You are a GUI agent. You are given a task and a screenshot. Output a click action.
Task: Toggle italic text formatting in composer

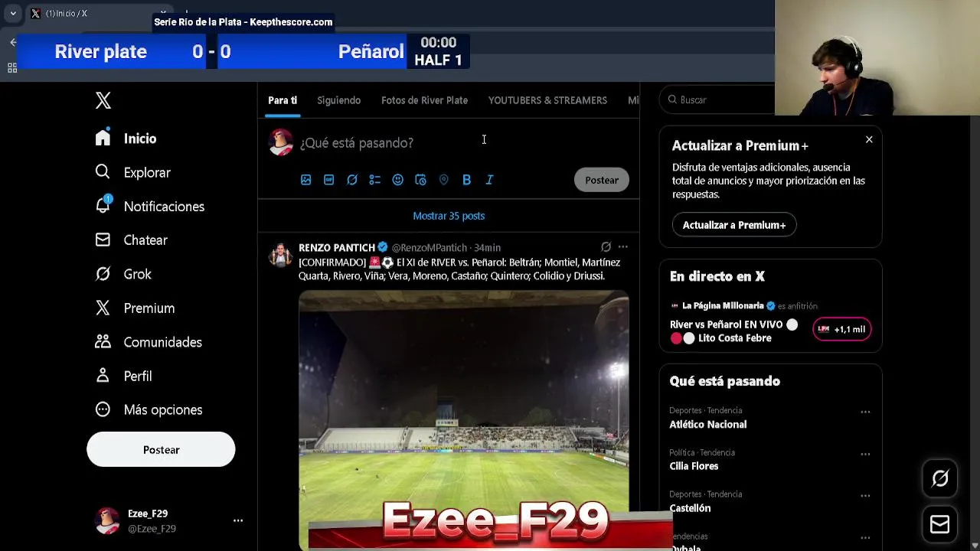[x=489, y=180]
